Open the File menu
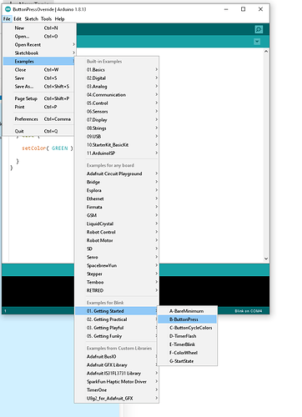The image size is (302, 417). [x=7, y=19]
